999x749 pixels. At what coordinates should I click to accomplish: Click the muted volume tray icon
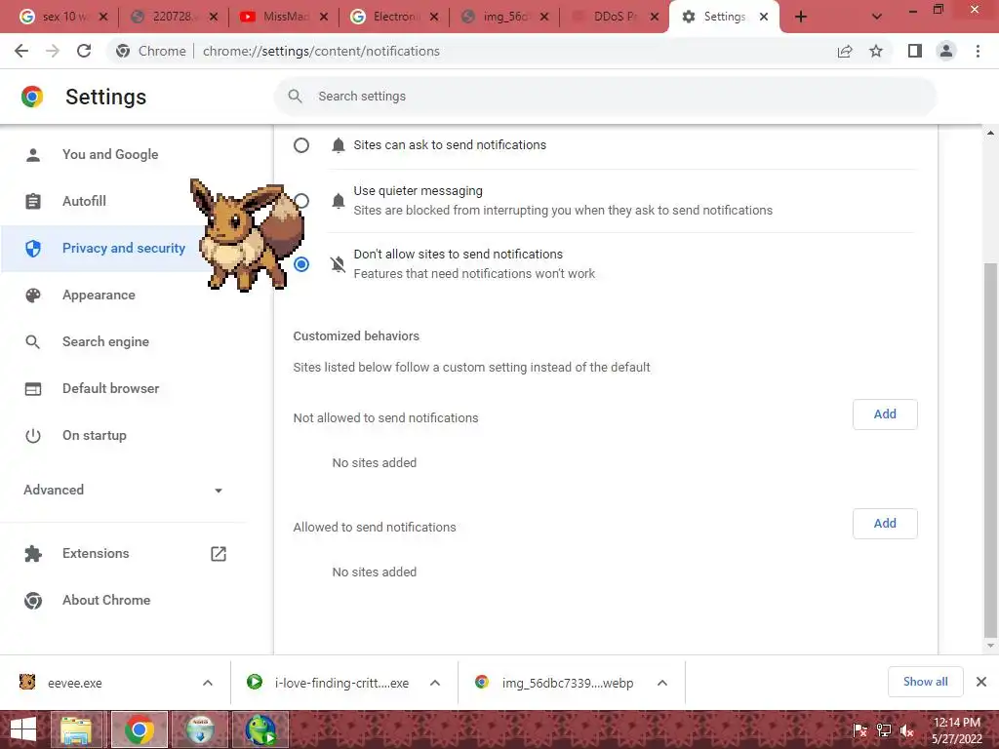click(x=907, y=730)
